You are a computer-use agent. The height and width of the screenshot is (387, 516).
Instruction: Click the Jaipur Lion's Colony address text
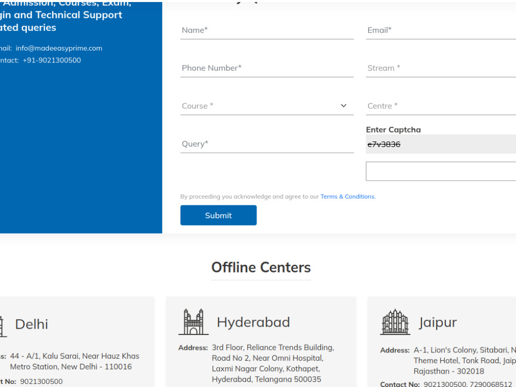coord(465,361)
